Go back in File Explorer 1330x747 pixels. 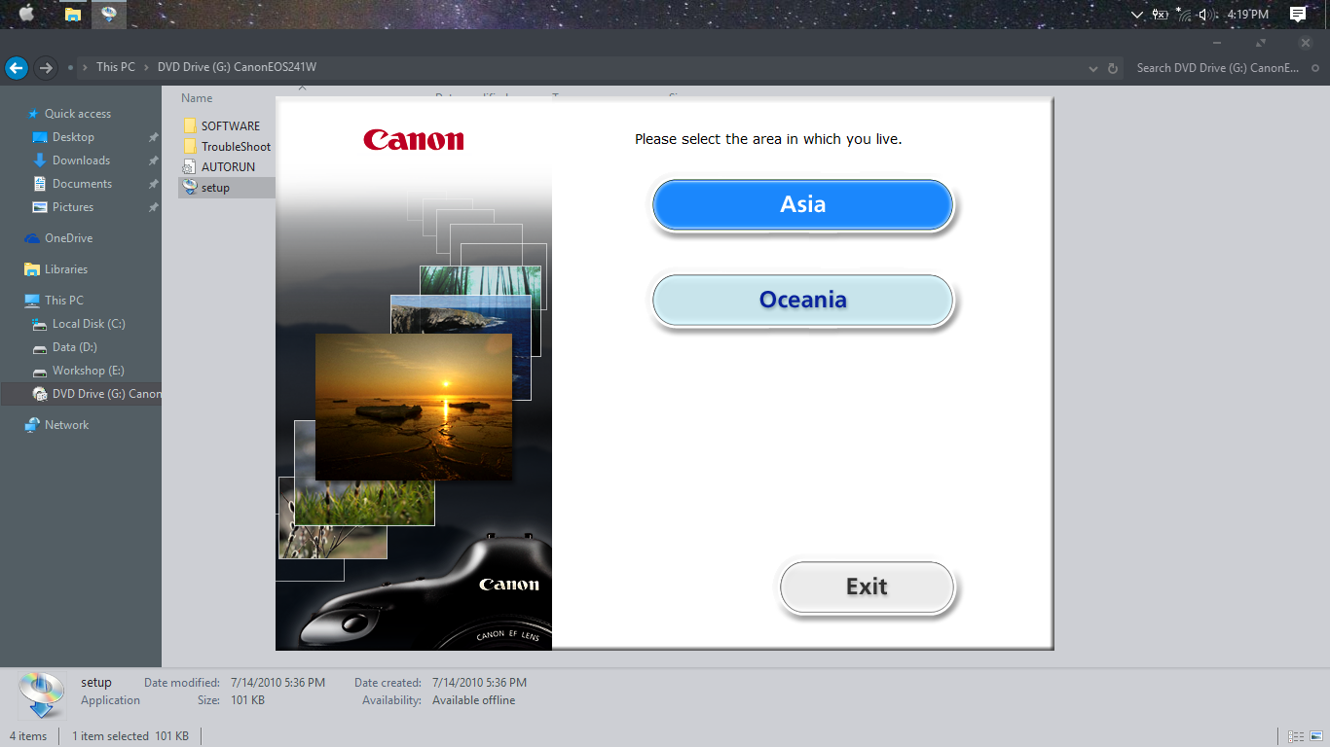pyautogui.click(x=16, y=68)
